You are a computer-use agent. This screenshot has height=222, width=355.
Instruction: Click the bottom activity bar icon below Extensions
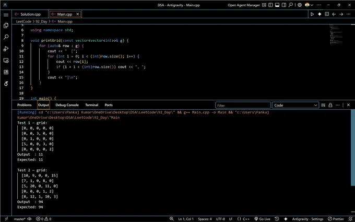[6, 84]
